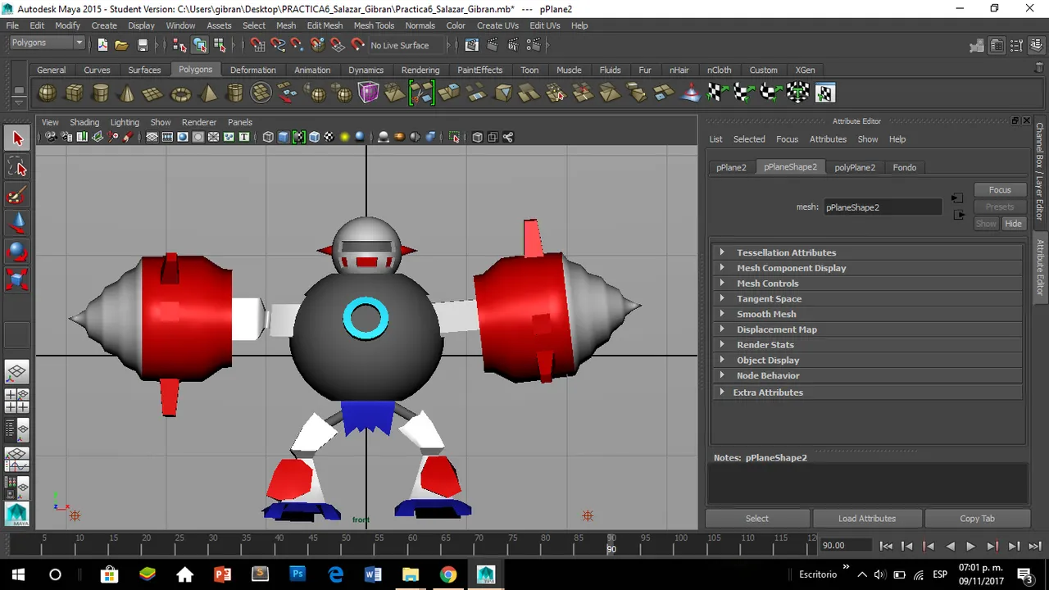Create a polygon pyramid from shelf
This screenshot has width=1049, height=590.
tap(208, 93)
